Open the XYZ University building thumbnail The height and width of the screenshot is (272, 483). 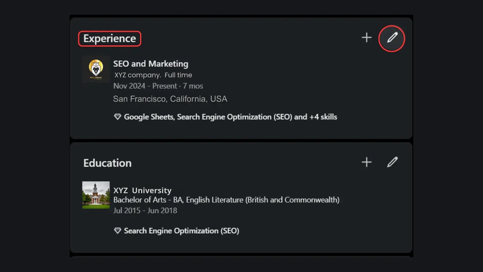(96, 195)
